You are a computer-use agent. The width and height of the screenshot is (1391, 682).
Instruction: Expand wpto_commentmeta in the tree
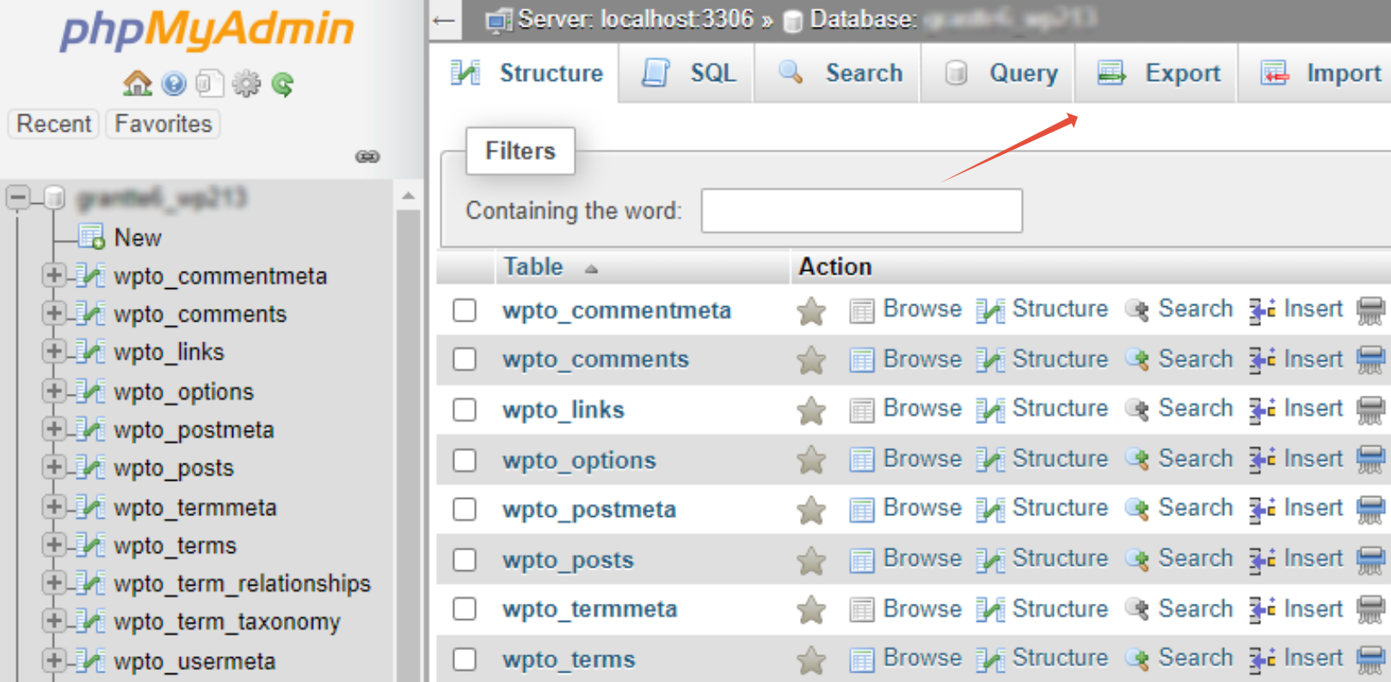(53, 275)
